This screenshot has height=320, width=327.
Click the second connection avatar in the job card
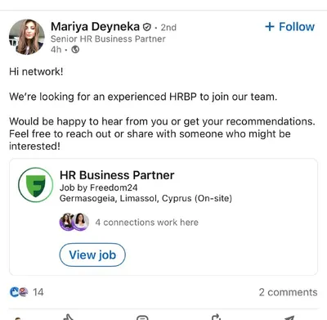81,222
